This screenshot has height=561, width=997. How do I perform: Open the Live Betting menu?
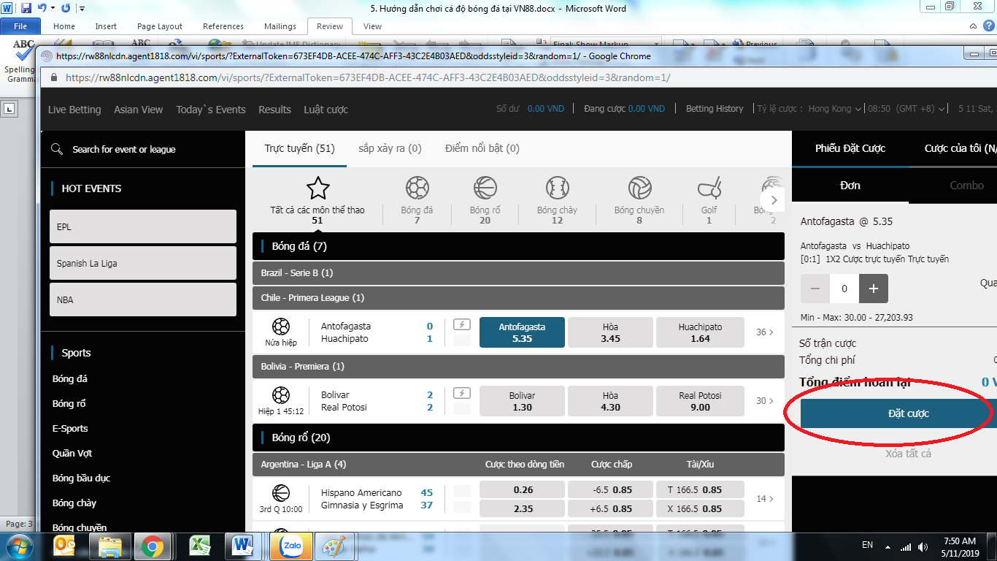click(74, 110)
